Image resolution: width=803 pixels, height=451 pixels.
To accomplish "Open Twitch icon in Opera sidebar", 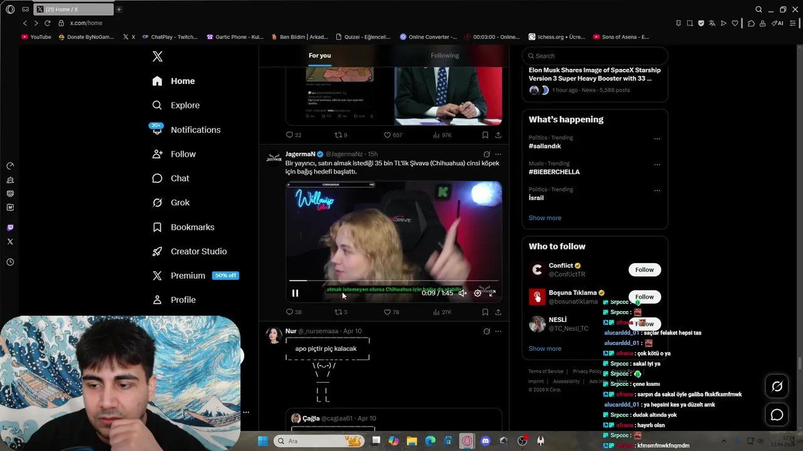I will pyautogui.click(x=10, y=227).
